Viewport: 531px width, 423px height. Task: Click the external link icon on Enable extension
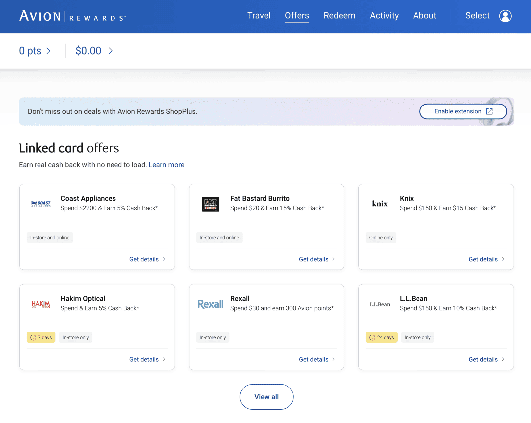tap(490, 111)
